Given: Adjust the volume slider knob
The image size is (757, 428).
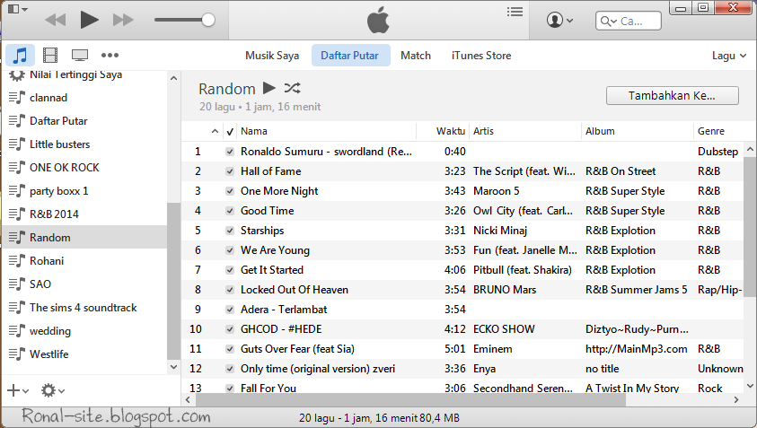Looking at the screenshot, I should [x=208, y=21].
